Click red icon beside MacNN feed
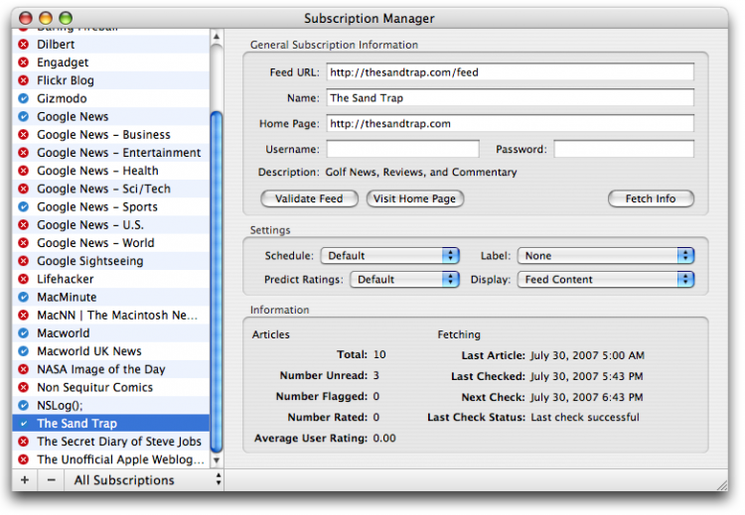This screenshot has width=745, height=515. click(x=23, y=315)
